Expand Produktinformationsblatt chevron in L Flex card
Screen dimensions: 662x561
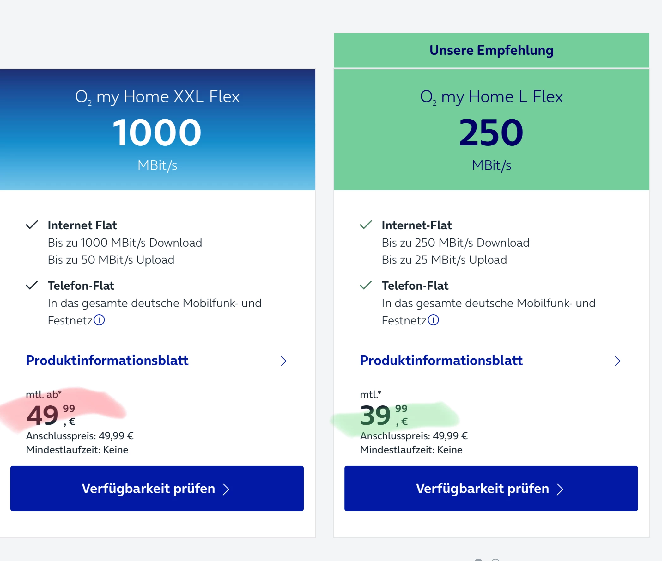(617, 361)
